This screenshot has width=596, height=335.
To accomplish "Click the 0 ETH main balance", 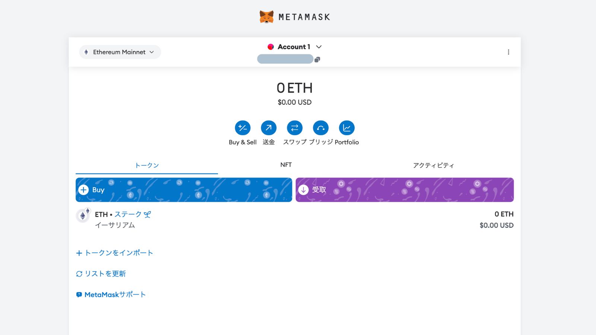I will [295, 88].
